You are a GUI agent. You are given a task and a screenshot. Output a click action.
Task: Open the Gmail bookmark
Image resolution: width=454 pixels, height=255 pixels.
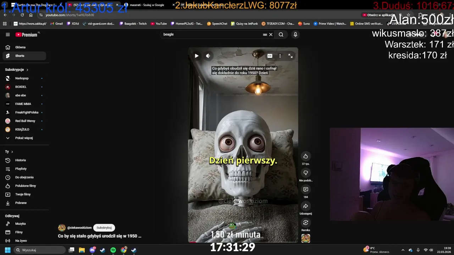57,24
